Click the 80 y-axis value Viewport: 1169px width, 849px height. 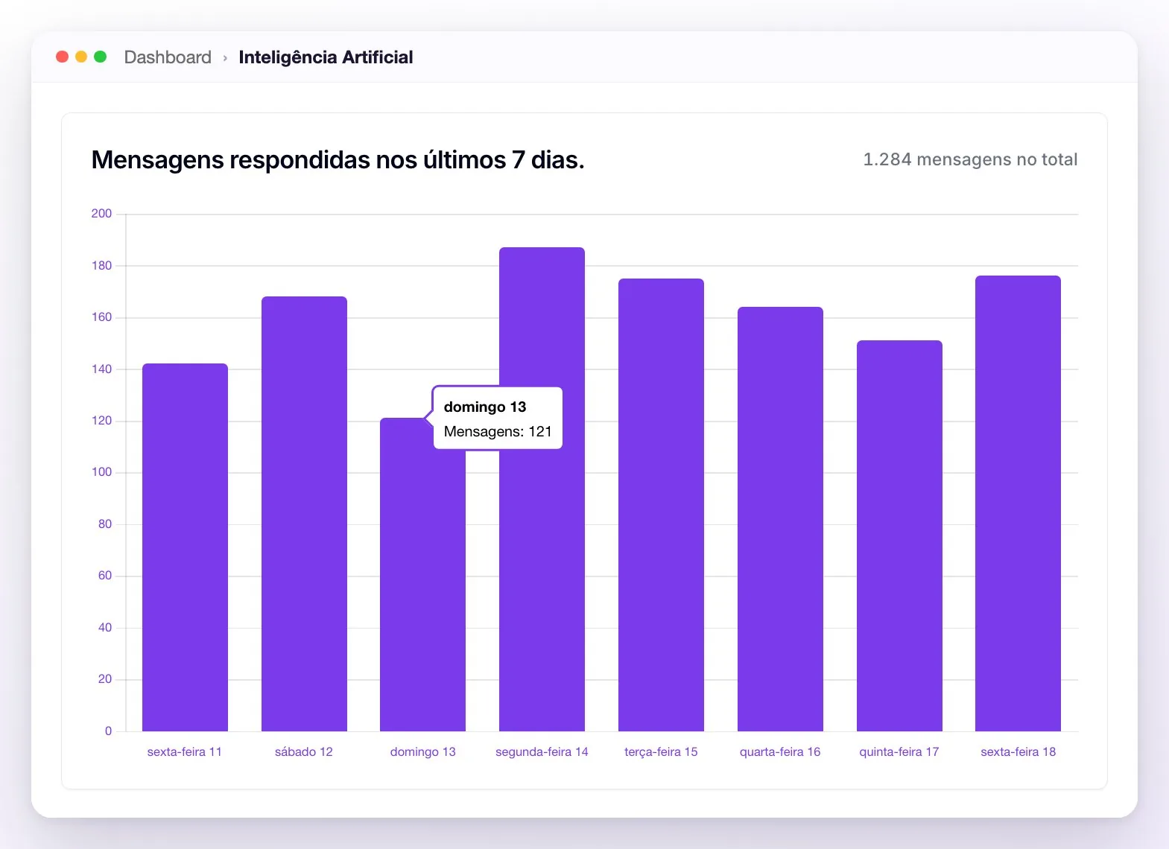pyautogui.click(x=105, y=524)
